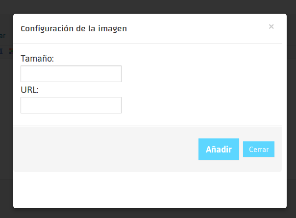
Task: Dismiss the modal using the top-right cross
Action: [271, 27]
